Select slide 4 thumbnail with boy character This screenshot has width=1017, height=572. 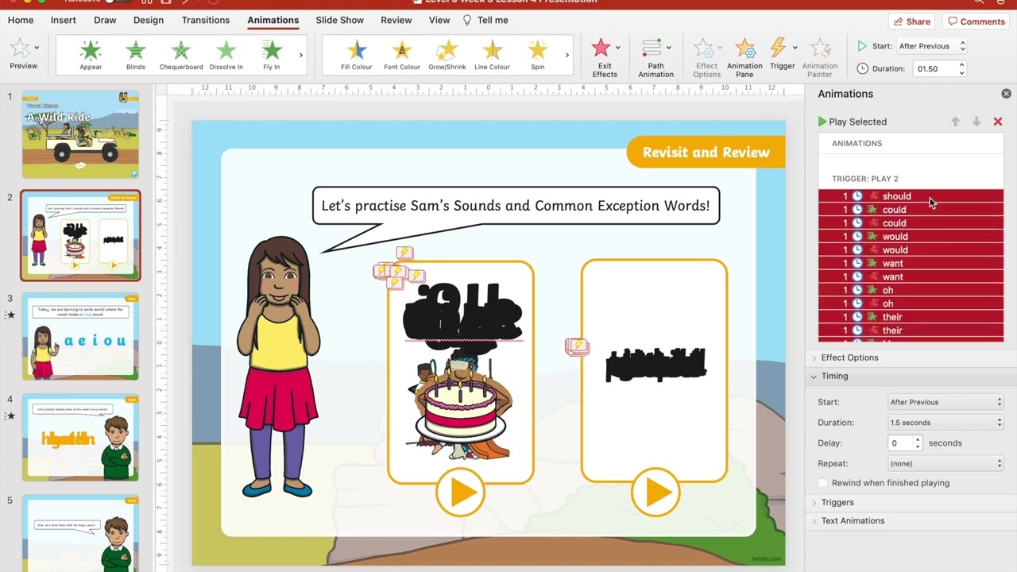click(80, 438)
